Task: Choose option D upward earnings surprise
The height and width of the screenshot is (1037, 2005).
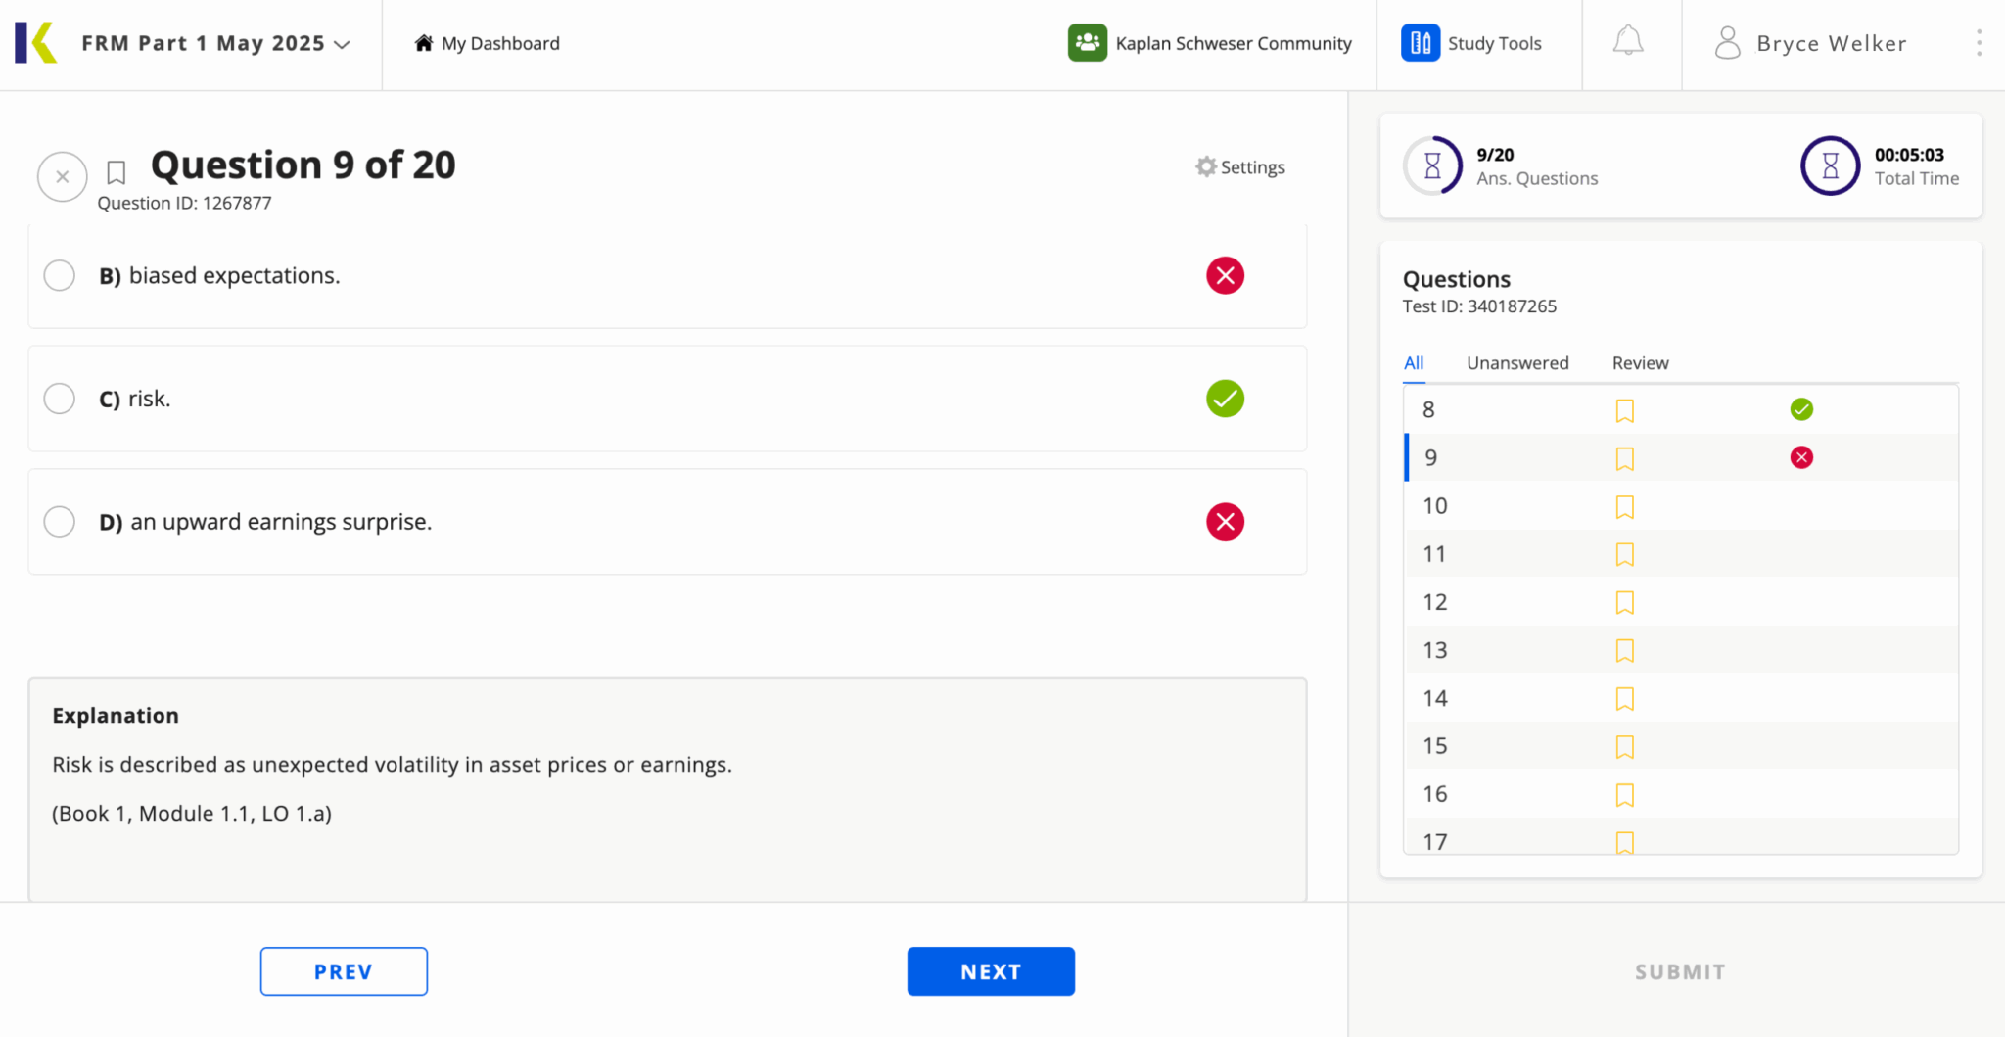Action: coord(60,522)
